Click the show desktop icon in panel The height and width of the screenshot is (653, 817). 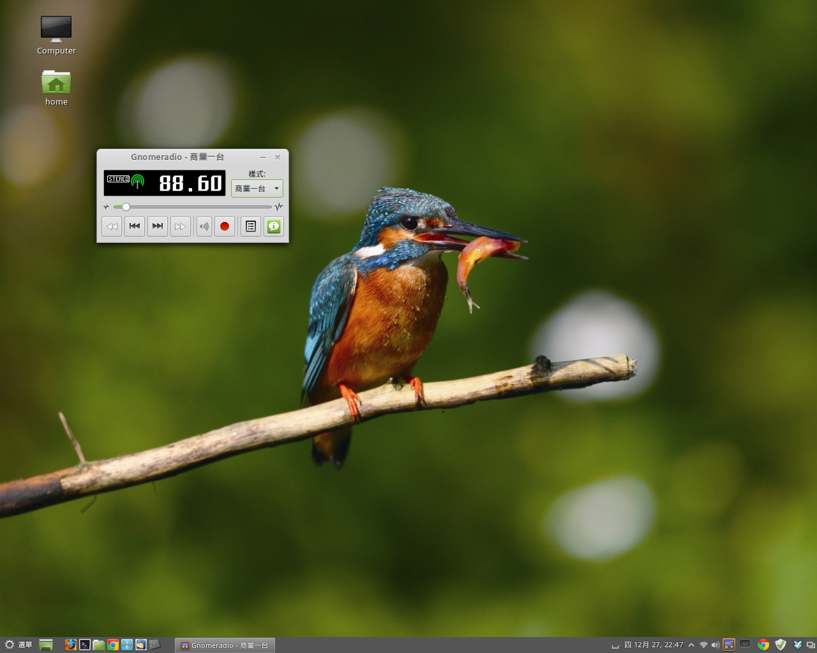[46, 645]
